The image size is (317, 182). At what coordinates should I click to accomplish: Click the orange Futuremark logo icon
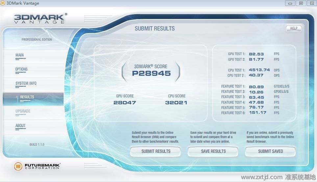click(x=18, y=166)
